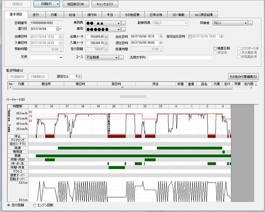Expand the コース dropdown list

[116, 57]
